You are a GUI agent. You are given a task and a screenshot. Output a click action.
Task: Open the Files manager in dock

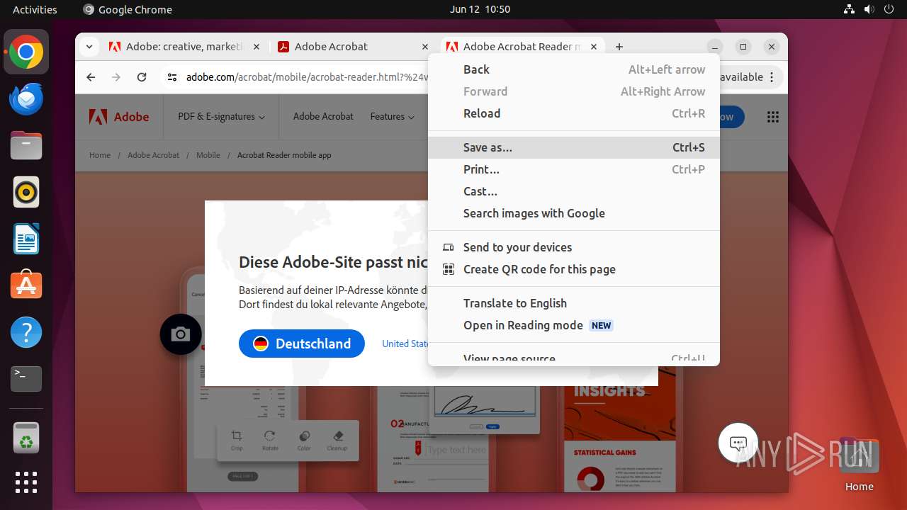tap(26, 146)
